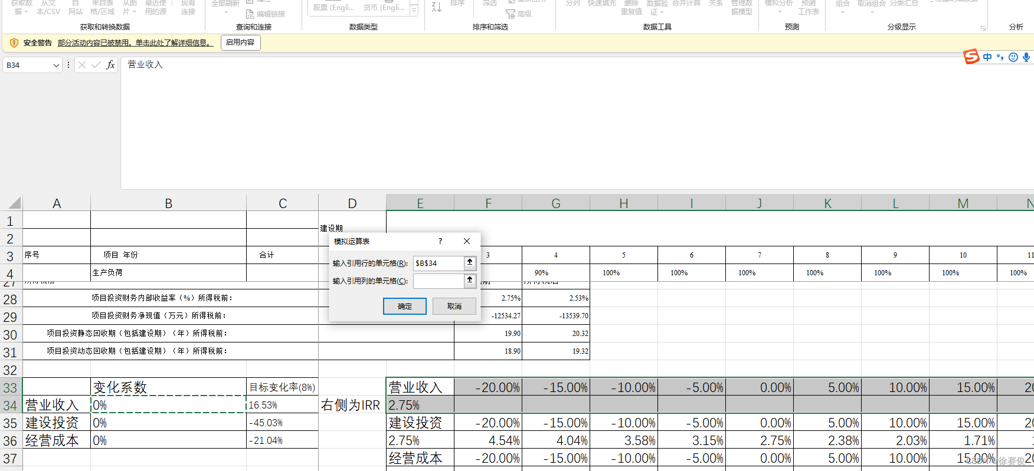
Task: Click the Sogou microphone voice input icon
Action: 1026,57
